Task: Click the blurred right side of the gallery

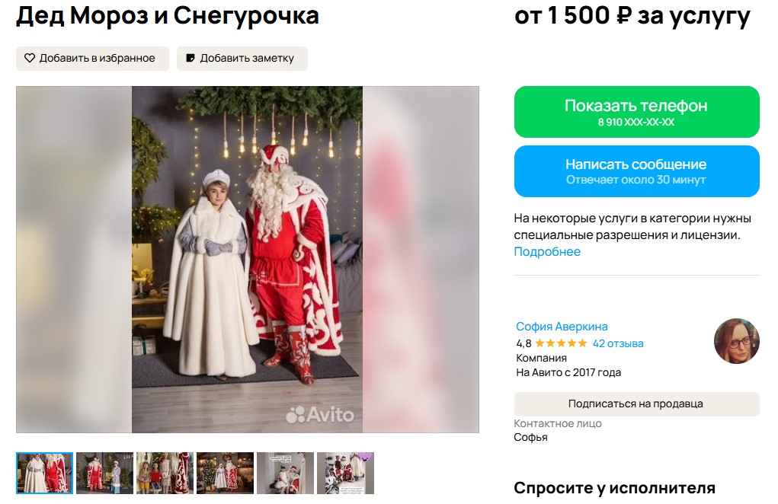Action: pos(421,259)
